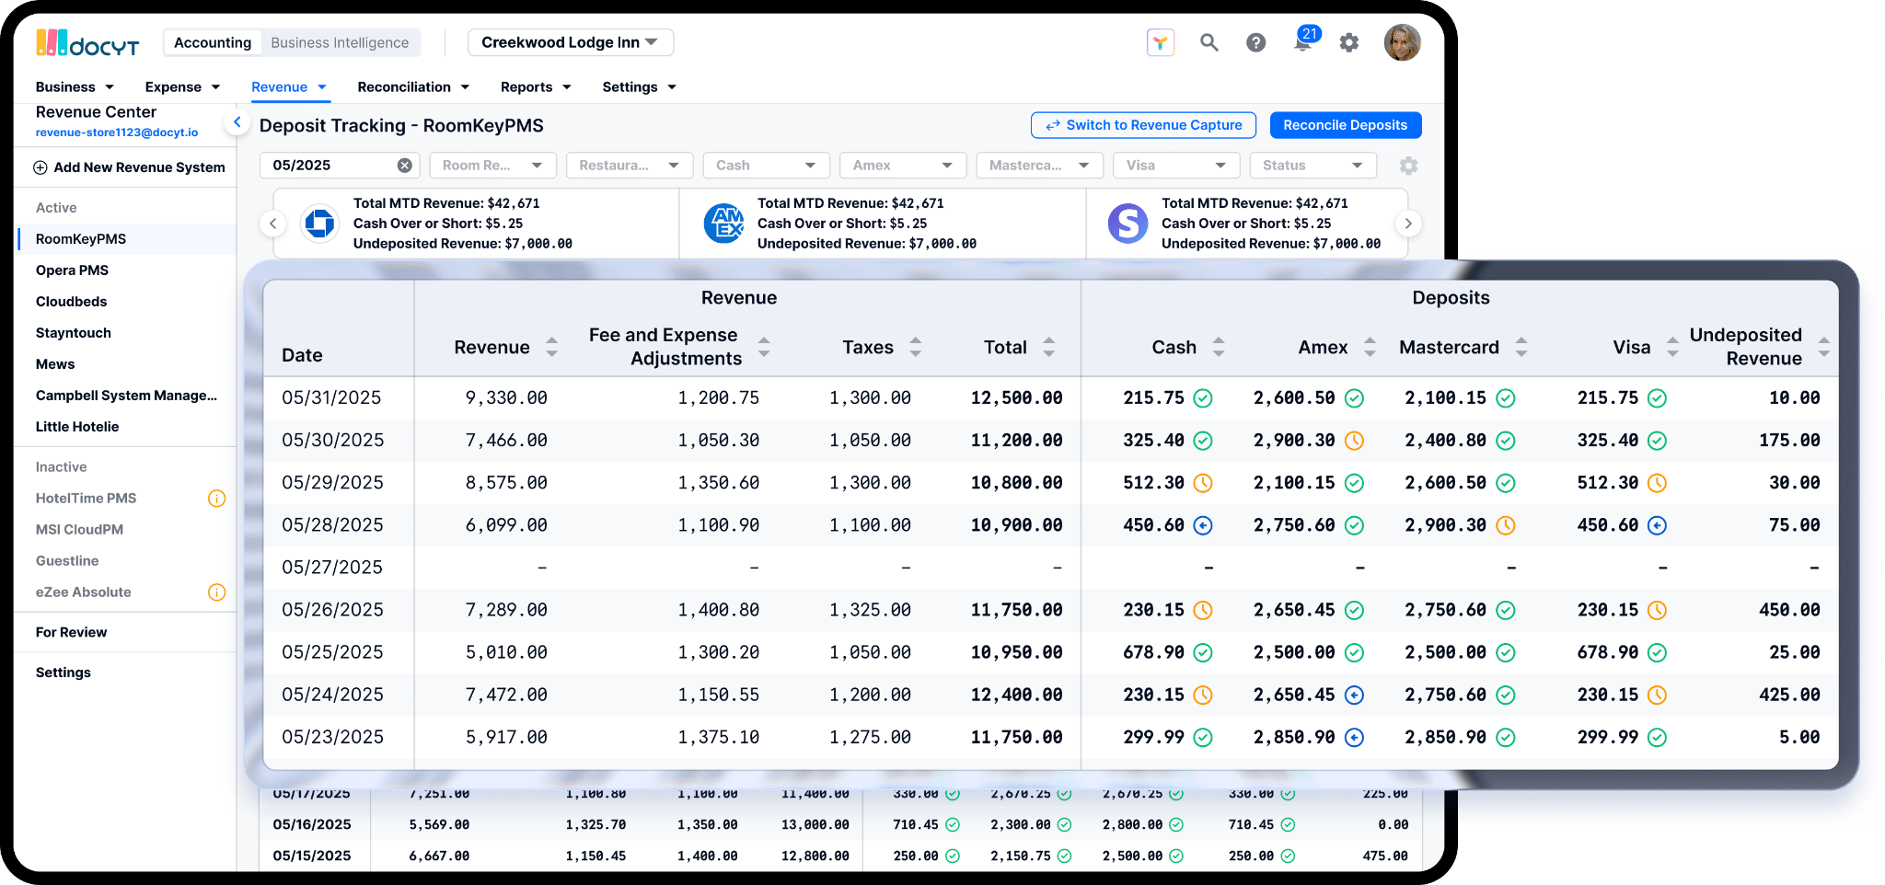Click the Amex logo card

pyautogui.click(x=723, y=224)
